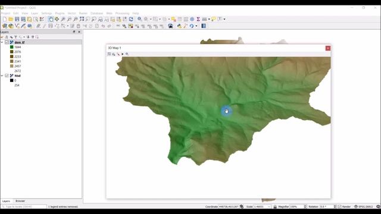Open a project using the folder icon
The image size is (381, 214).
(11, 19)
